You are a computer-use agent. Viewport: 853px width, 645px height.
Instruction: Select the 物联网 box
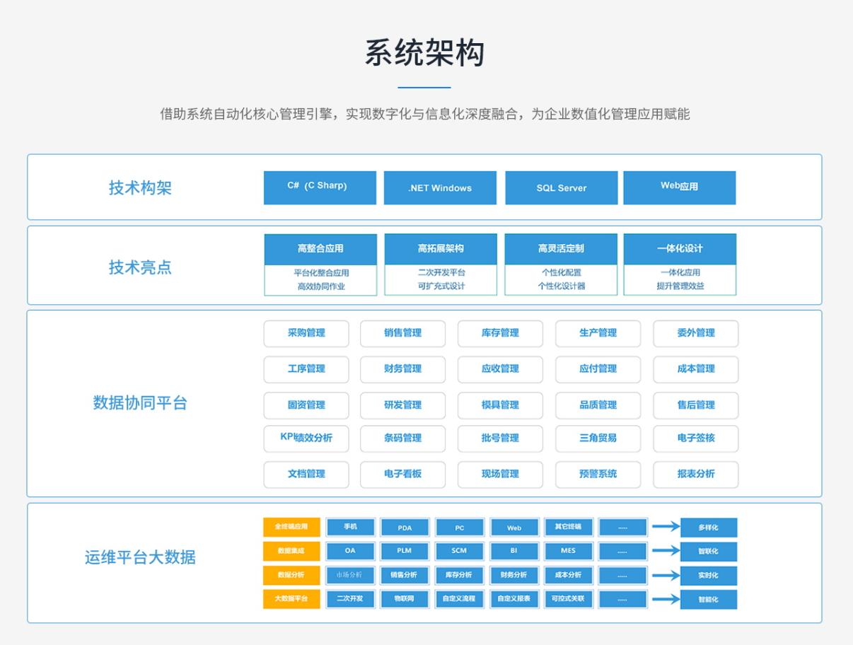pyautogui.click(x=405, y=599)
